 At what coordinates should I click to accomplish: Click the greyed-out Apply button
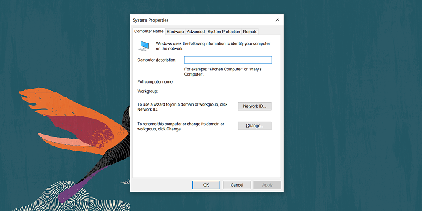click(267, 185)
